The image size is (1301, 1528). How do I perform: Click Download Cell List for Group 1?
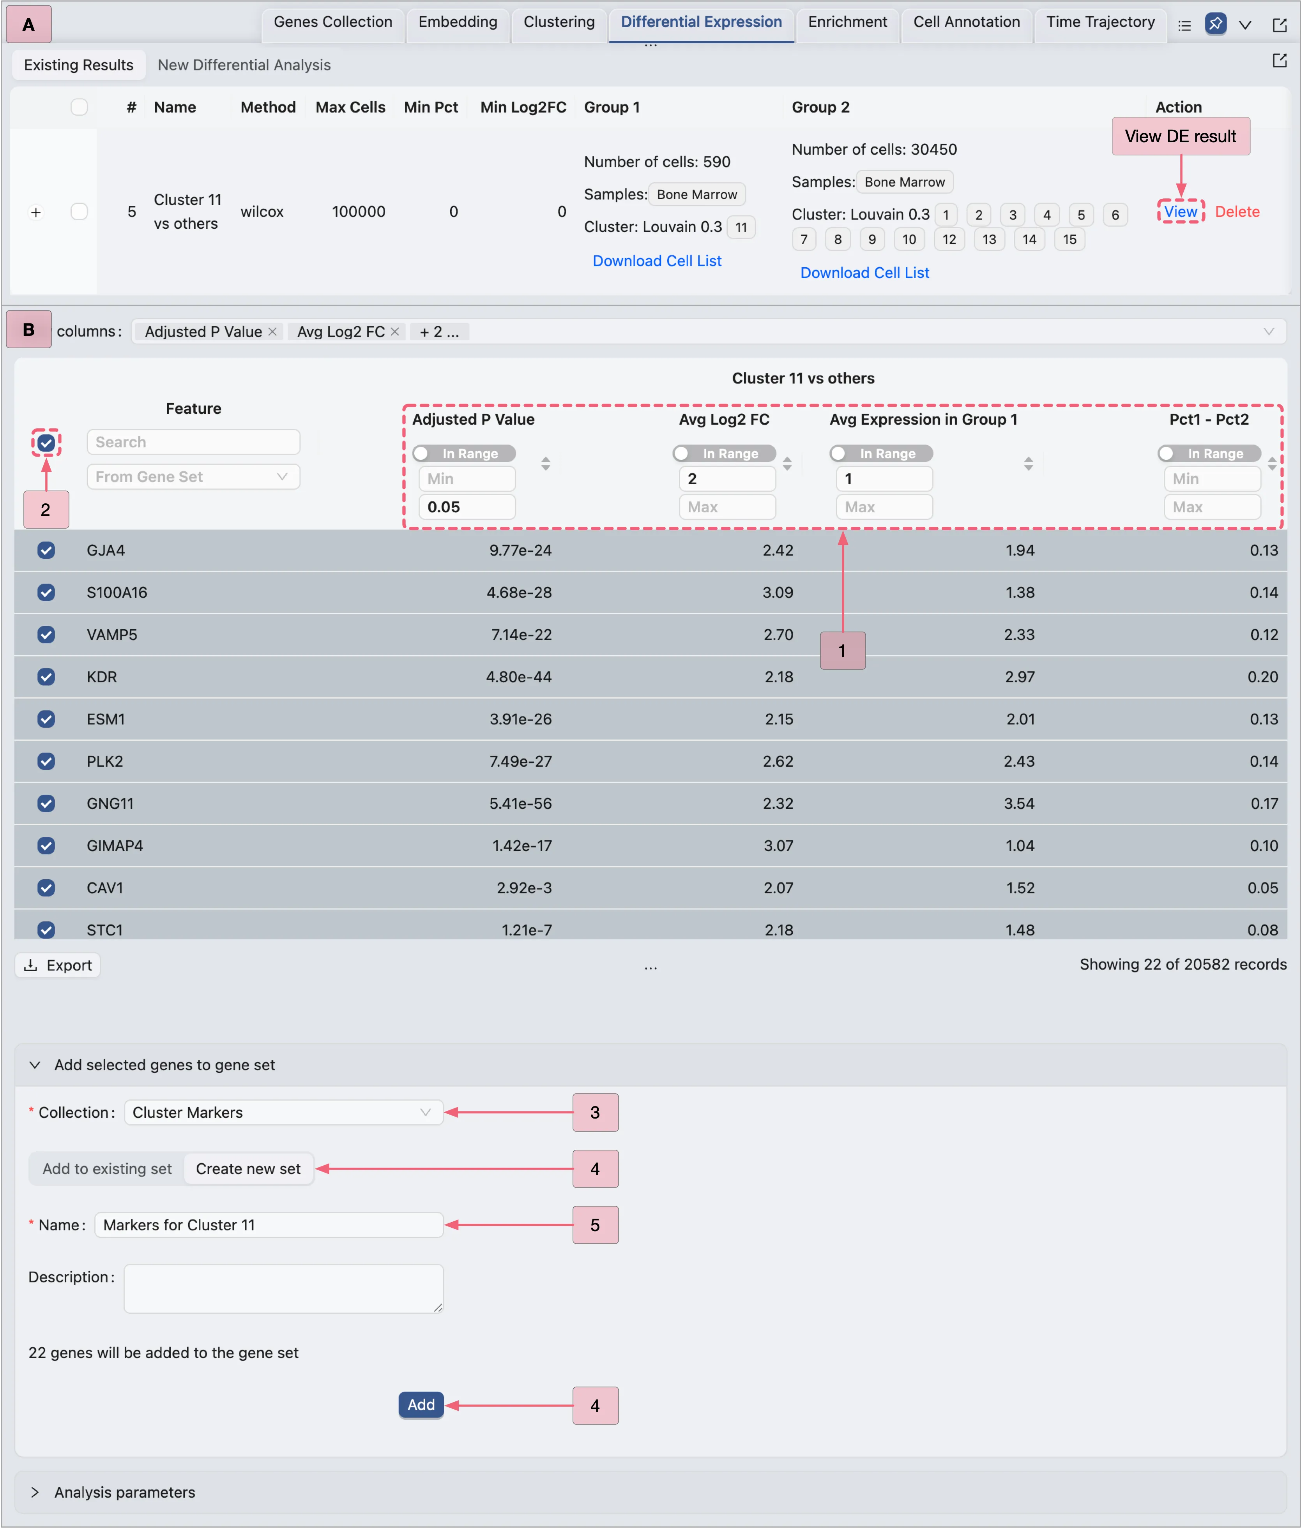[x=656, y=260]
